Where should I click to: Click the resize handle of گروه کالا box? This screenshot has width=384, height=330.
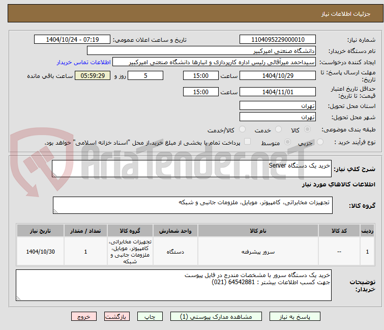pos(55,211)
